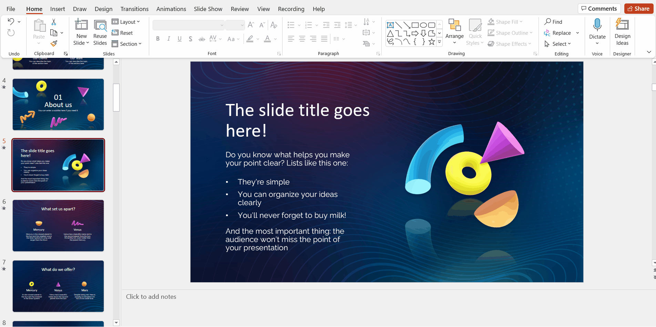The width and height of the screenshot is (656, 327).
Task: Click the New Slide icon
Action: pos(81,25)
